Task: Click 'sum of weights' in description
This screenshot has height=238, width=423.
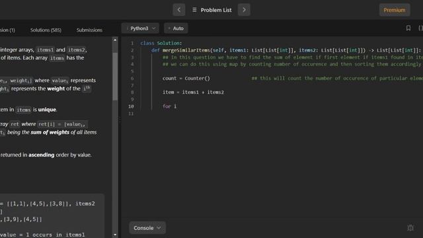Action: click(50, 132)
